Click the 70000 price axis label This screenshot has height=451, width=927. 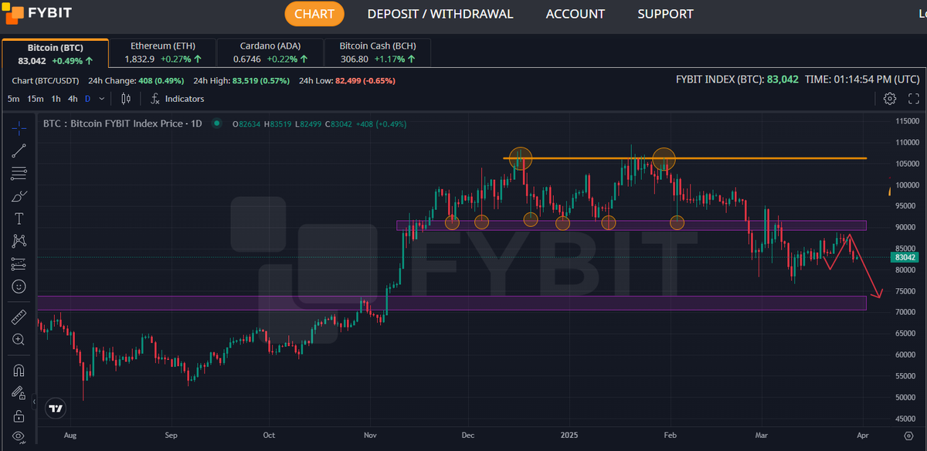click(907, 313)
